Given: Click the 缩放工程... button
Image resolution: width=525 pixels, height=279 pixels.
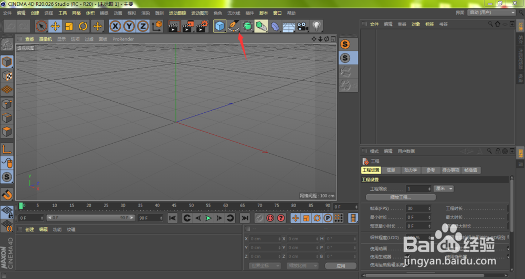Looking at the screenshot, I should 401,197.
